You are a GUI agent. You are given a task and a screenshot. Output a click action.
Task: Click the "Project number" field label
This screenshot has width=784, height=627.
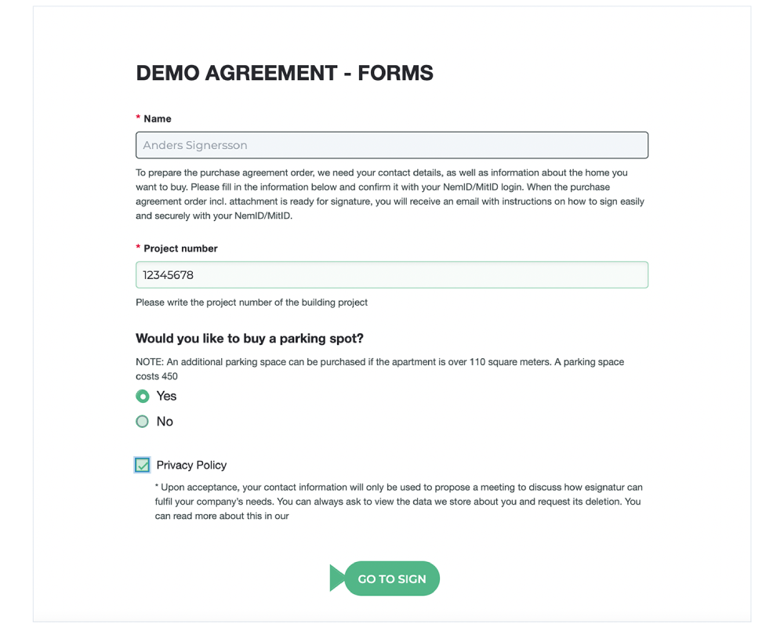pyautogui.click(x=180, y=248)
